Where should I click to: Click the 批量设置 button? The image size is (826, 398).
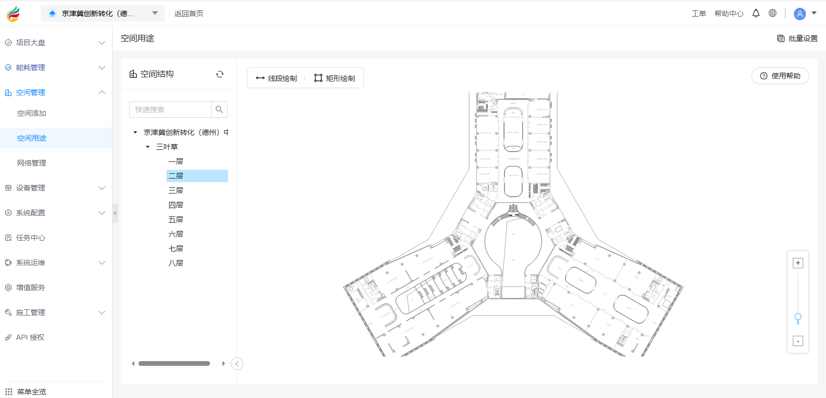pyautogui.click(x=797, y=38)
